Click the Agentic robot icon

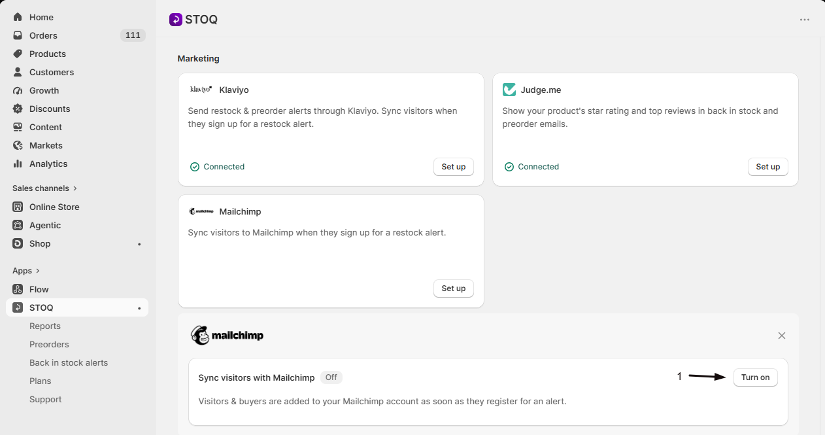[x=18, y=225]
